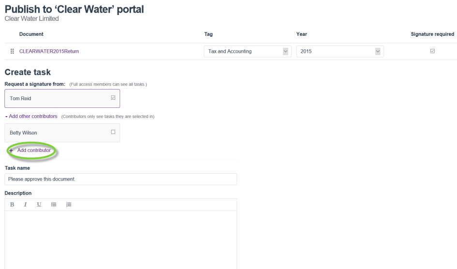Click the Add contributor link

coord(33,150)
